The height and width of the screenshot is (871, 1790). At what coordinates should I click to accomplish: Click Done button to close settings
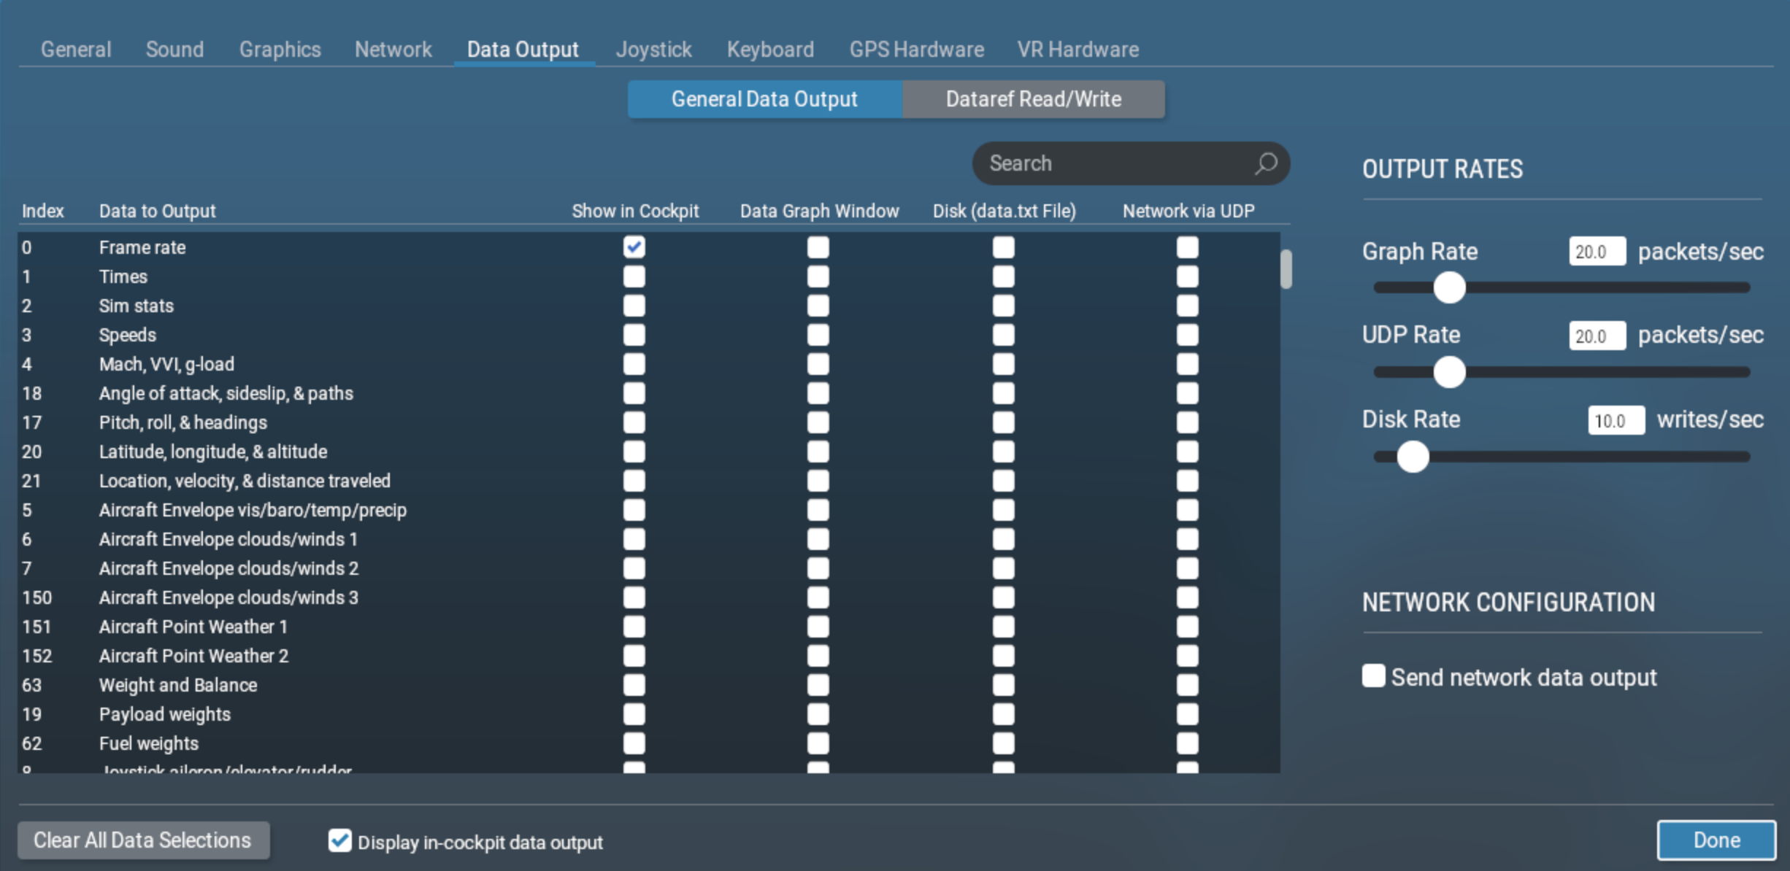pyautogui.click(x=1716, y=841)
